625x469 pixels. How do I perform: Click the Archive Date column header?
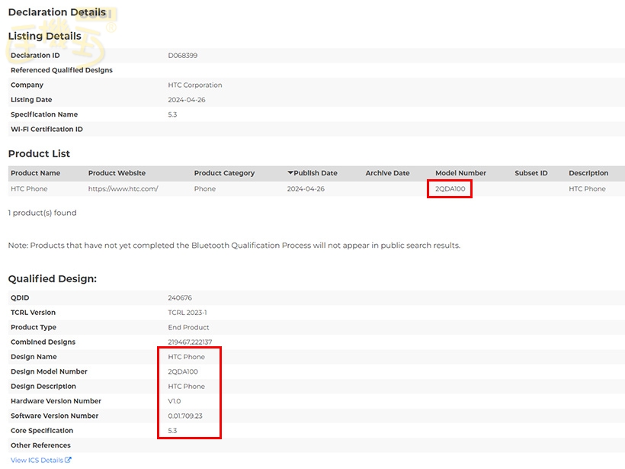387,173
